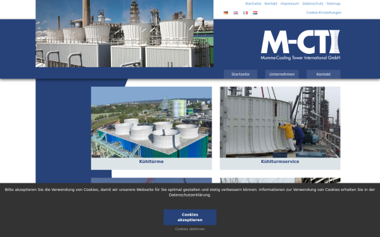Click the header cooling tower banner image
This screenshot has width=380, height=237.
124,33
